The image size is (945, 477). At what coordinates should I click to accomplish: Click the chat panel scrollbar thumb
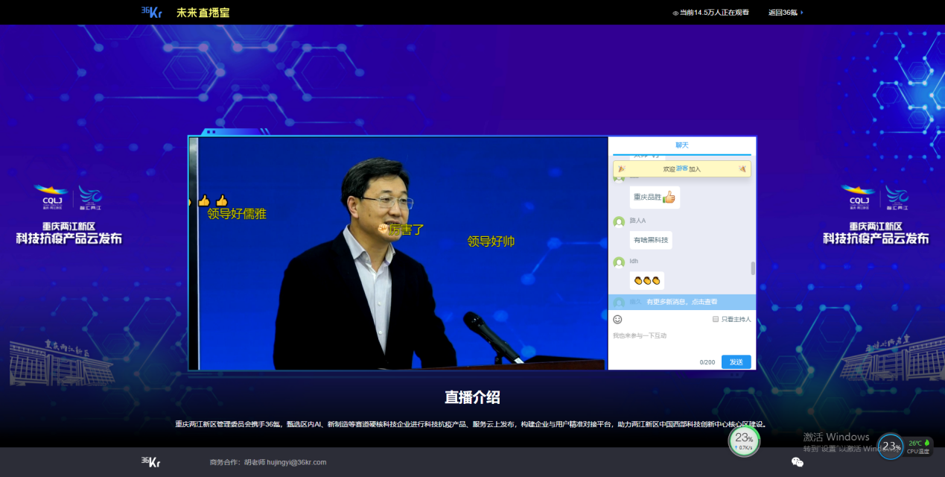753,268
